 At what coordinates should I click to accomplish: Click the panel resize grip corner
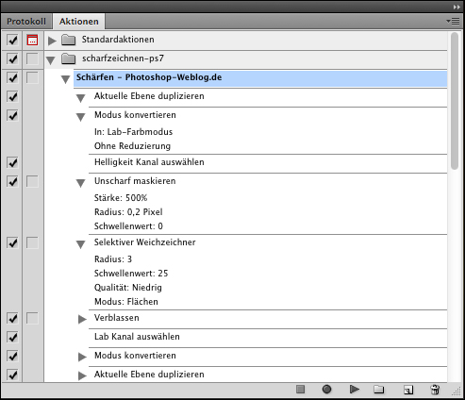pyautogui.click(x=457, y=391)
